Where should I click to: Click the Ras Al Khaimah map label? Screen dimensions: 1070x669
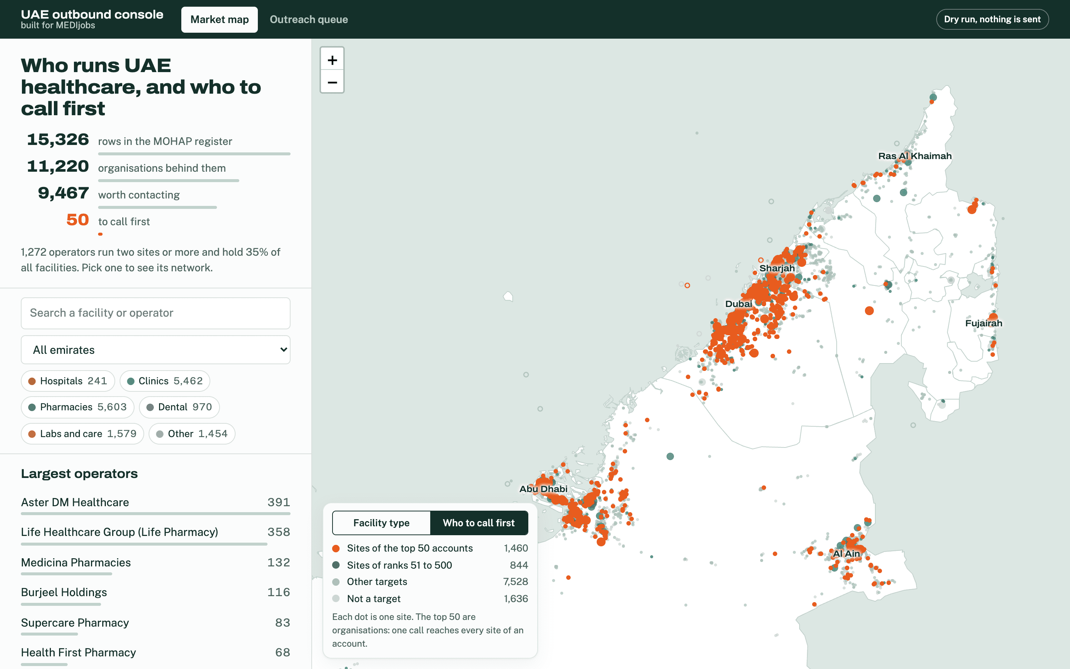click(915, 156)
